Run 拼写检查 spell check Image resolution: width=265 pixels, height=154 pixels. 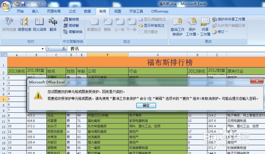[x=9, y=24]
